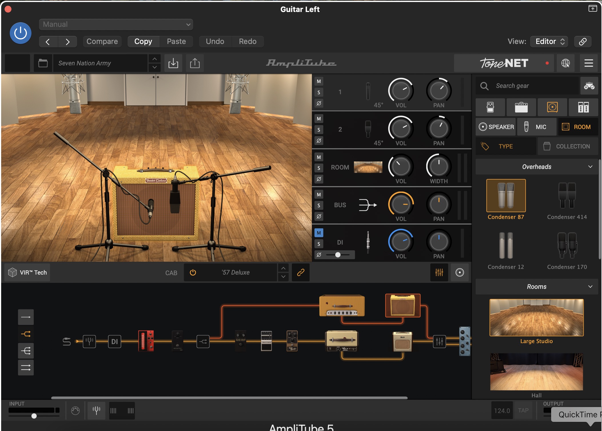Click the 124.0 tempo value
Viewport: 602px width, 431px height.
tap(502, 411)
